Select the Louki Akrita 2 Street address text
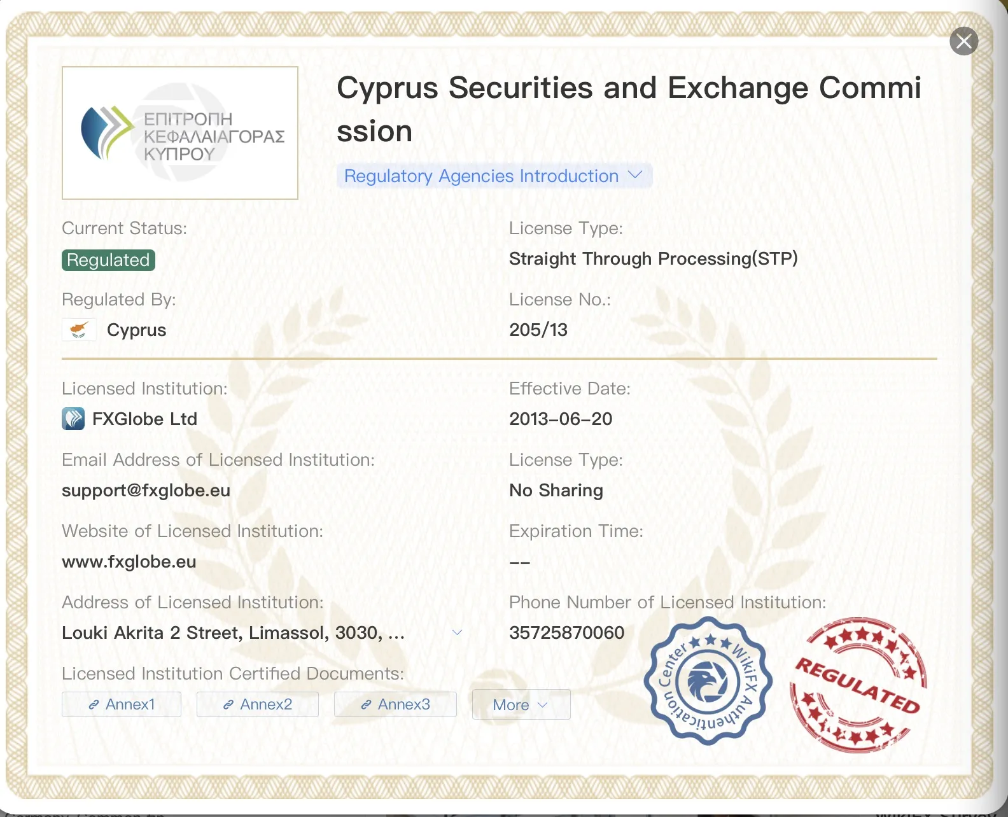 (x=234, y=632)
